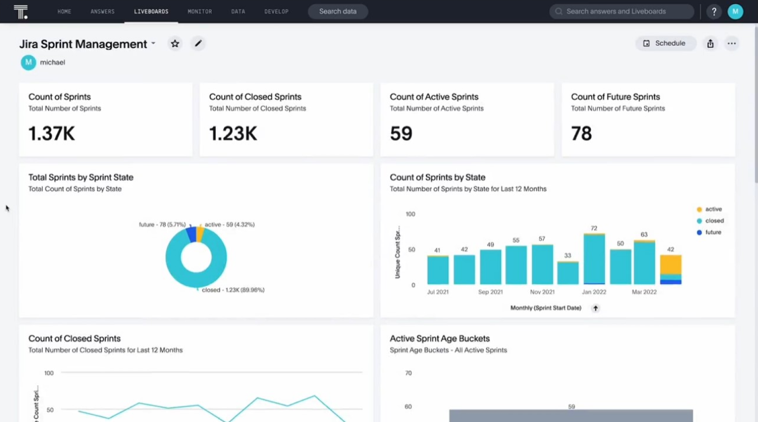Viewport: 758px width, 422px height.
Task: Click the calendar icon inside the Schedule button
Action: (647, 43)
